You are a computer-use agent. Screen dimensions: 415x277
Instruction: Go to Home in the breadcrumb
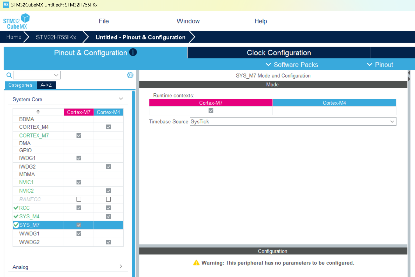pyautogui.click(x=14, y=37)
